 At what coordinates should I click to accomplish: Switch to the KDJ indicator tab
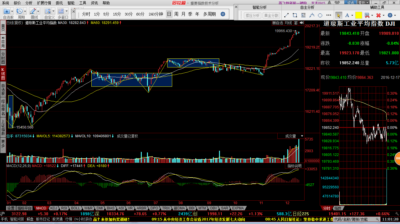point(54,208)
